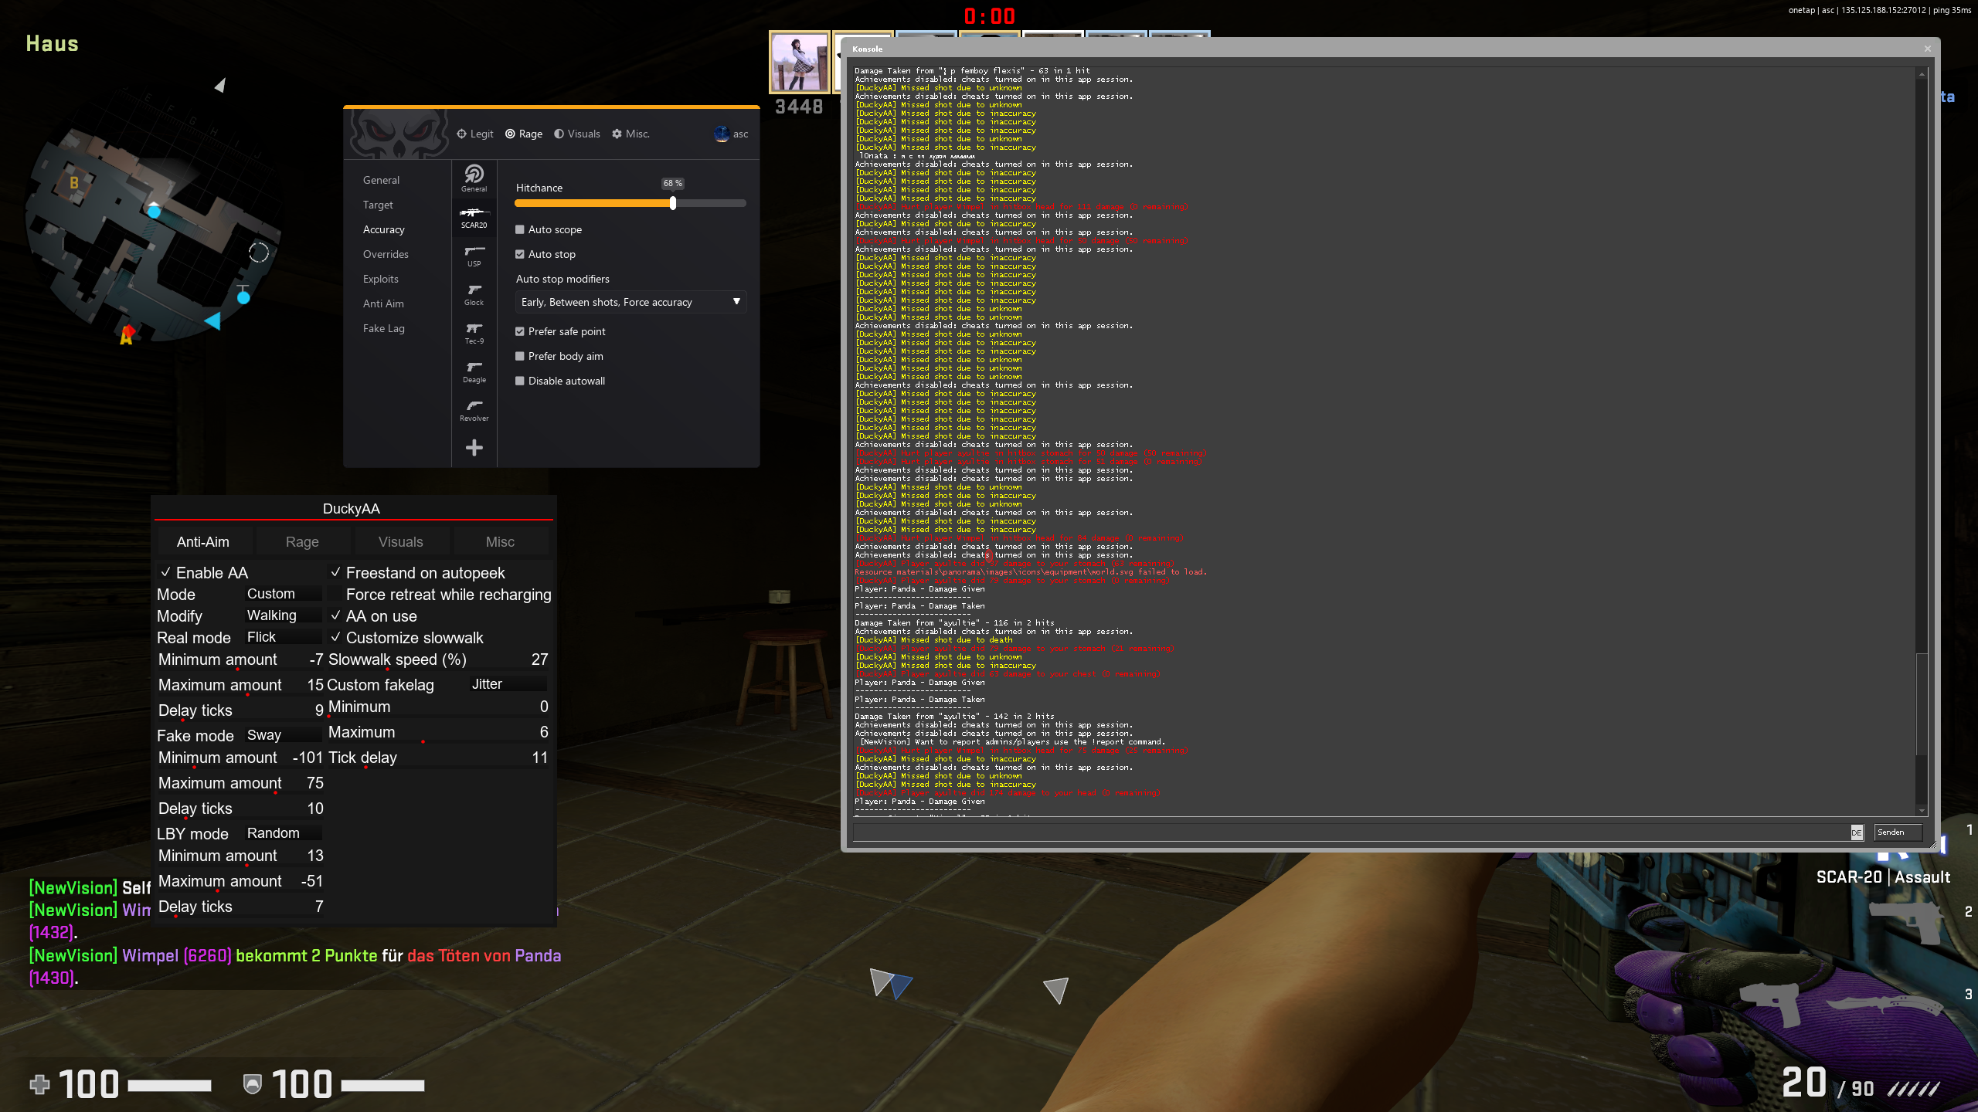
Task: Enable the Auto scope checkbox
Action: (520, 229)
